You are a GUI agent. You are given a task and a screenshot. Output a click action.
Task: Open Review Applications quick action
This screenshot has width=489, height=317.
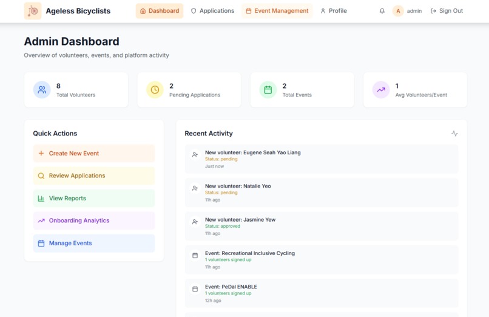tap(94, 176)
